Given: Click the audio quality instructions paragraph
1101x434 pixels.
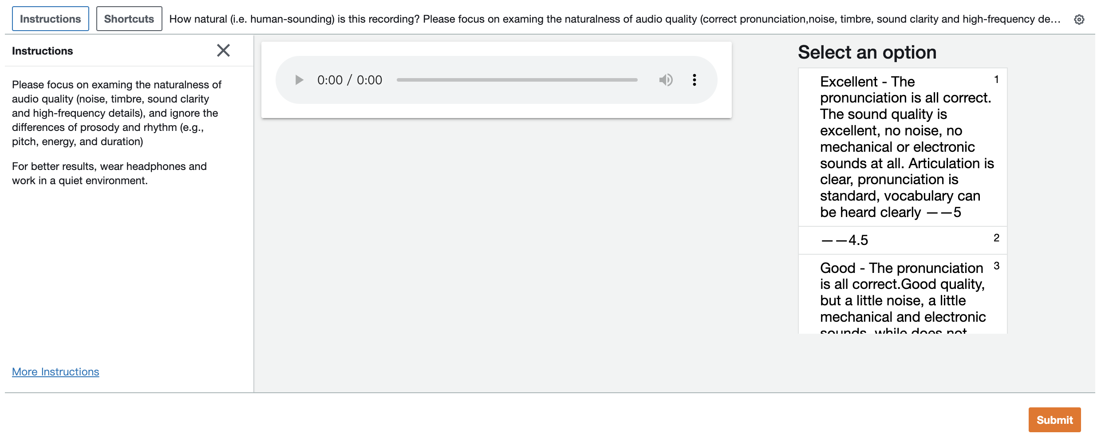Looking at the screenshot, I should tap(116, 113).
